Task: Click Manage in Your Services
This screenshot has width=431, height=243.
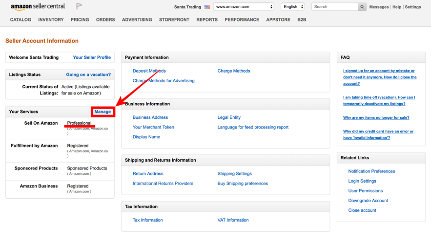Action: point(103,112)
